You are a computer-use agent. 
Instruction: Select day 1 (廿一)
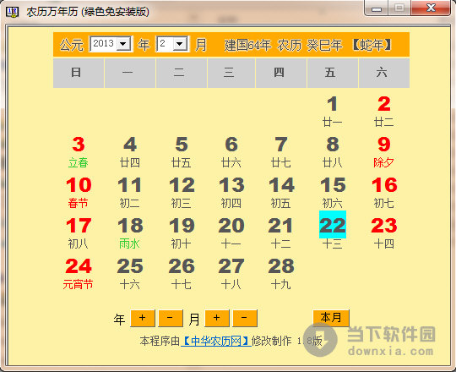(x=332, y=112)
